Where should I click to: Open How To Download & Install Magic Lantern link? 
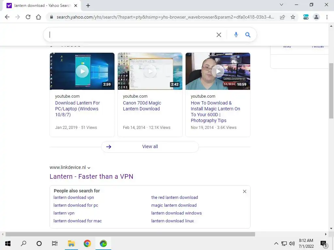tap(215, 112)
